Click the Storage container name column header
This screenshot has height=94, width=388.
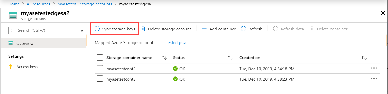pyautogui.click(x=129, y=58)
